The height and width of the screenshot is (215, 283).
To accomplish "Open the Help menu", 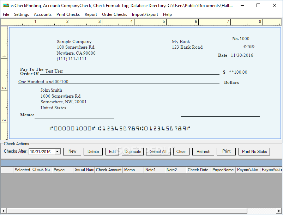I will [x=167, y=14].
